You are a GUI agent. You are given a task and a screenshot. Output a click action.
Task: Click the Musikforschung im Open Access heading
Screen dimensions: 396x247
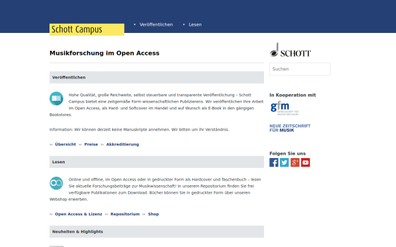[104, 53]
